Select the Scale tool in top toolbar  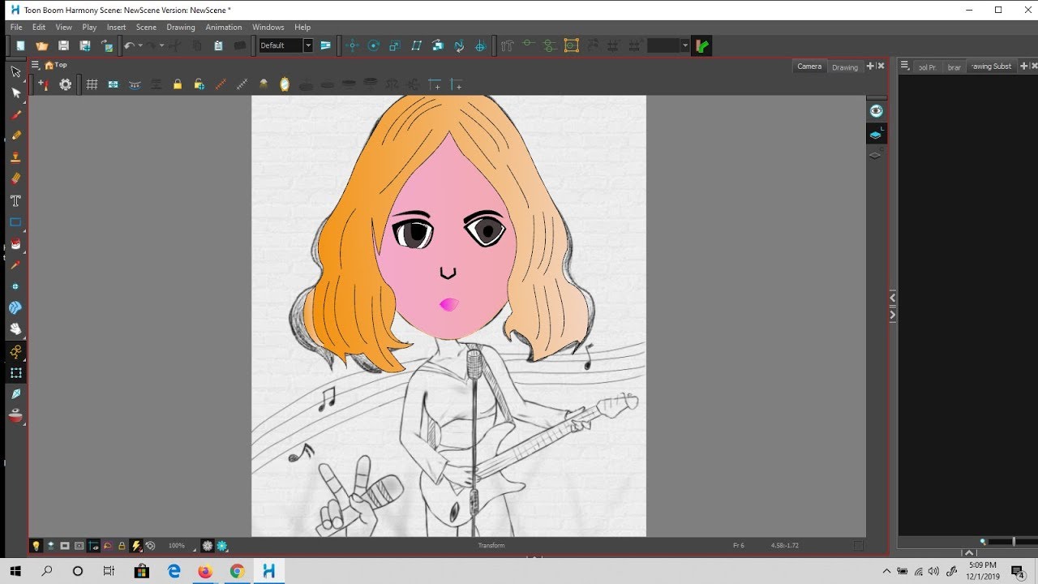(x=395, y=46)
